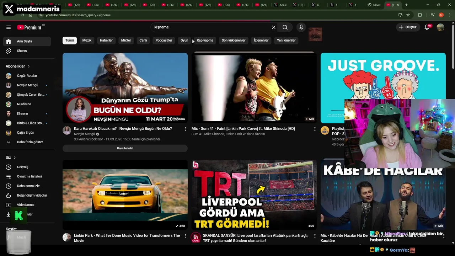Viewport: 455px width, 256px height.
Task: Click Kara Harekatı Olacak mı title
Action: pyautogui.click(x=123, y=129)
